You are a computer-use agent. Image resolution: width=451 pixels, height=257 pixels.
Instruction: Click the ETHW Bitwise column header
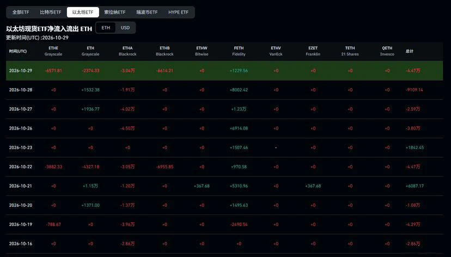(x=202, y=51)
